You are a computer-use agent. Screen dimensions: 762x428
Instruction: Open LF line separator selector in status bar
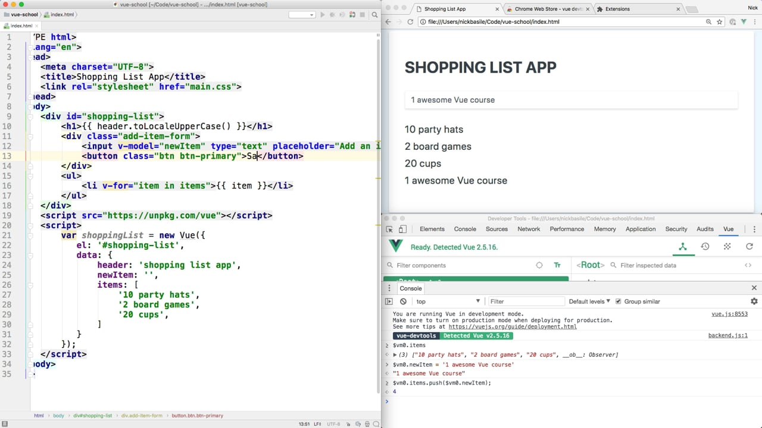318,424
